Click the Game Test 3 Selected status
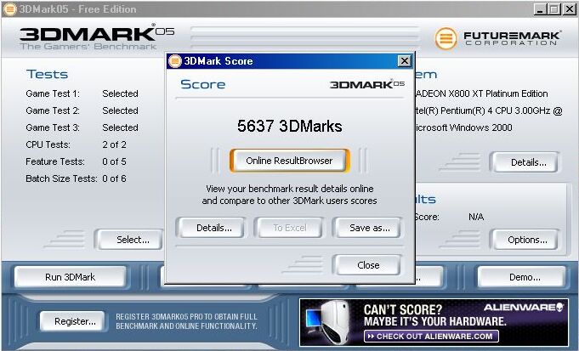The height and width of the screenshot is (351, 579). pos(120,127)
